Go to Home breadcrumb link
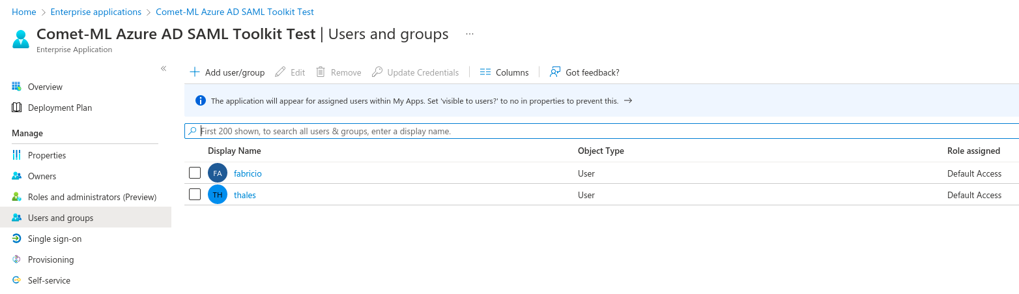 click(x=23, y=12)
